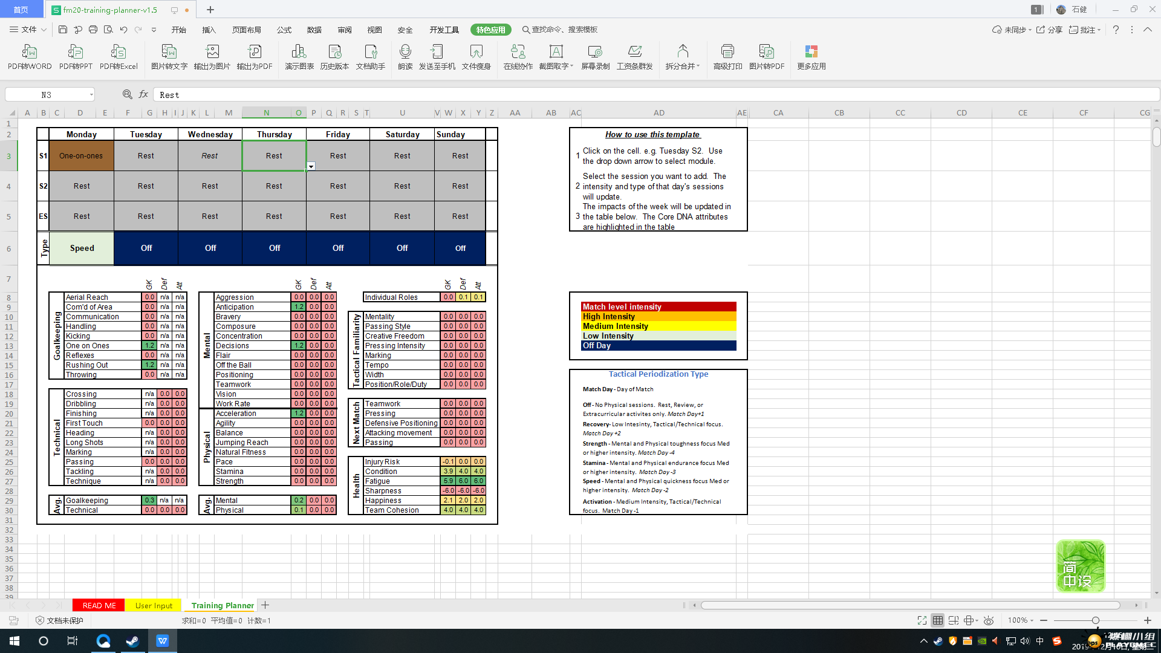The height and width of the screenshot is (653, 1161).
Task: Click the save icon in quick access toolbar
Action: click(x=63, y=30)
